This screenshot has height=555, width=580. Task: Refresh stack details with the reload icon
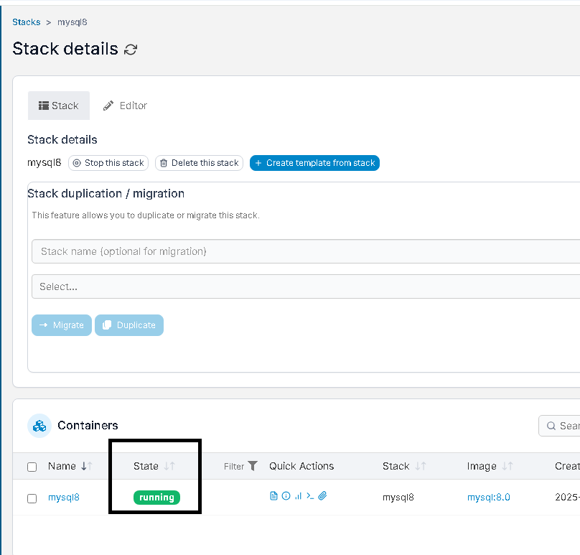click(131, 50)
